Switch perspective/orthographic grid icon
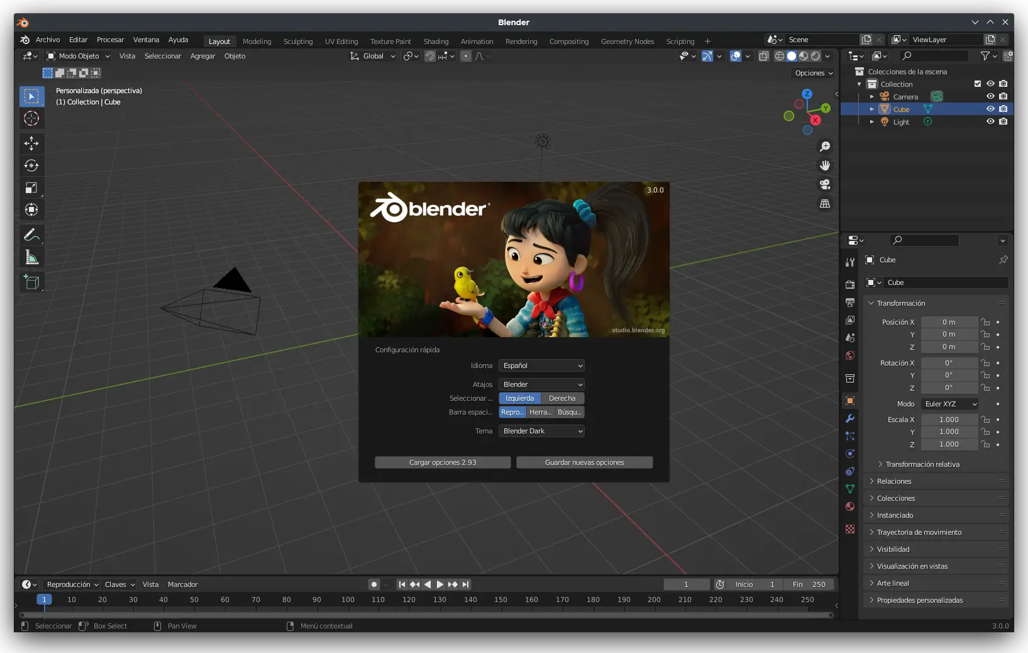Image resolution: width=1028 pixels, height=653 pixels. [x=825, y=204]
